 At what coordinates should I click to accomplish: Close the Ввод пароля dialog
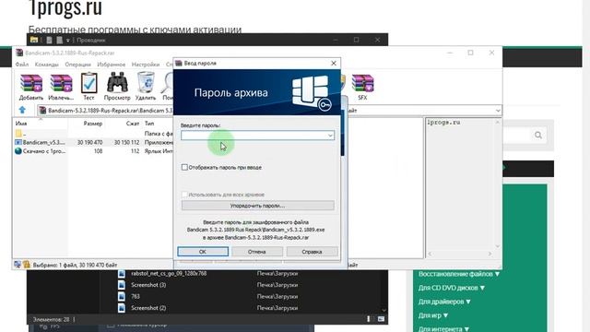pyautogui.click(x=334, y=64)
